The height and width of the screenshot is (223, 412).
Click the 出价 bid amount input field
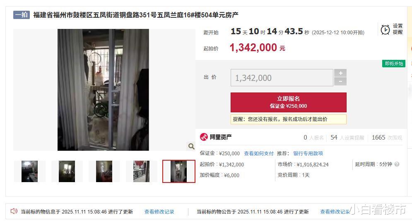tap(282, 78)
